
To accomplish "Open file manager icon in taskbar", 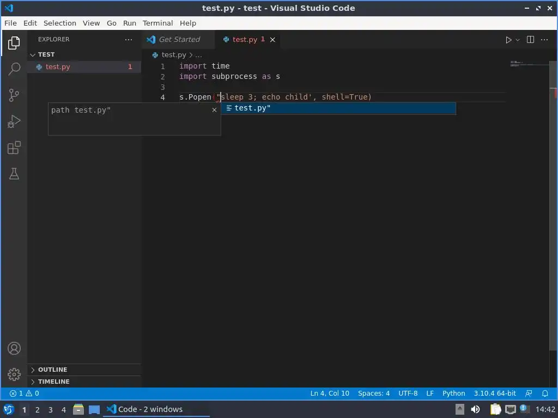I will click(78, 409).
